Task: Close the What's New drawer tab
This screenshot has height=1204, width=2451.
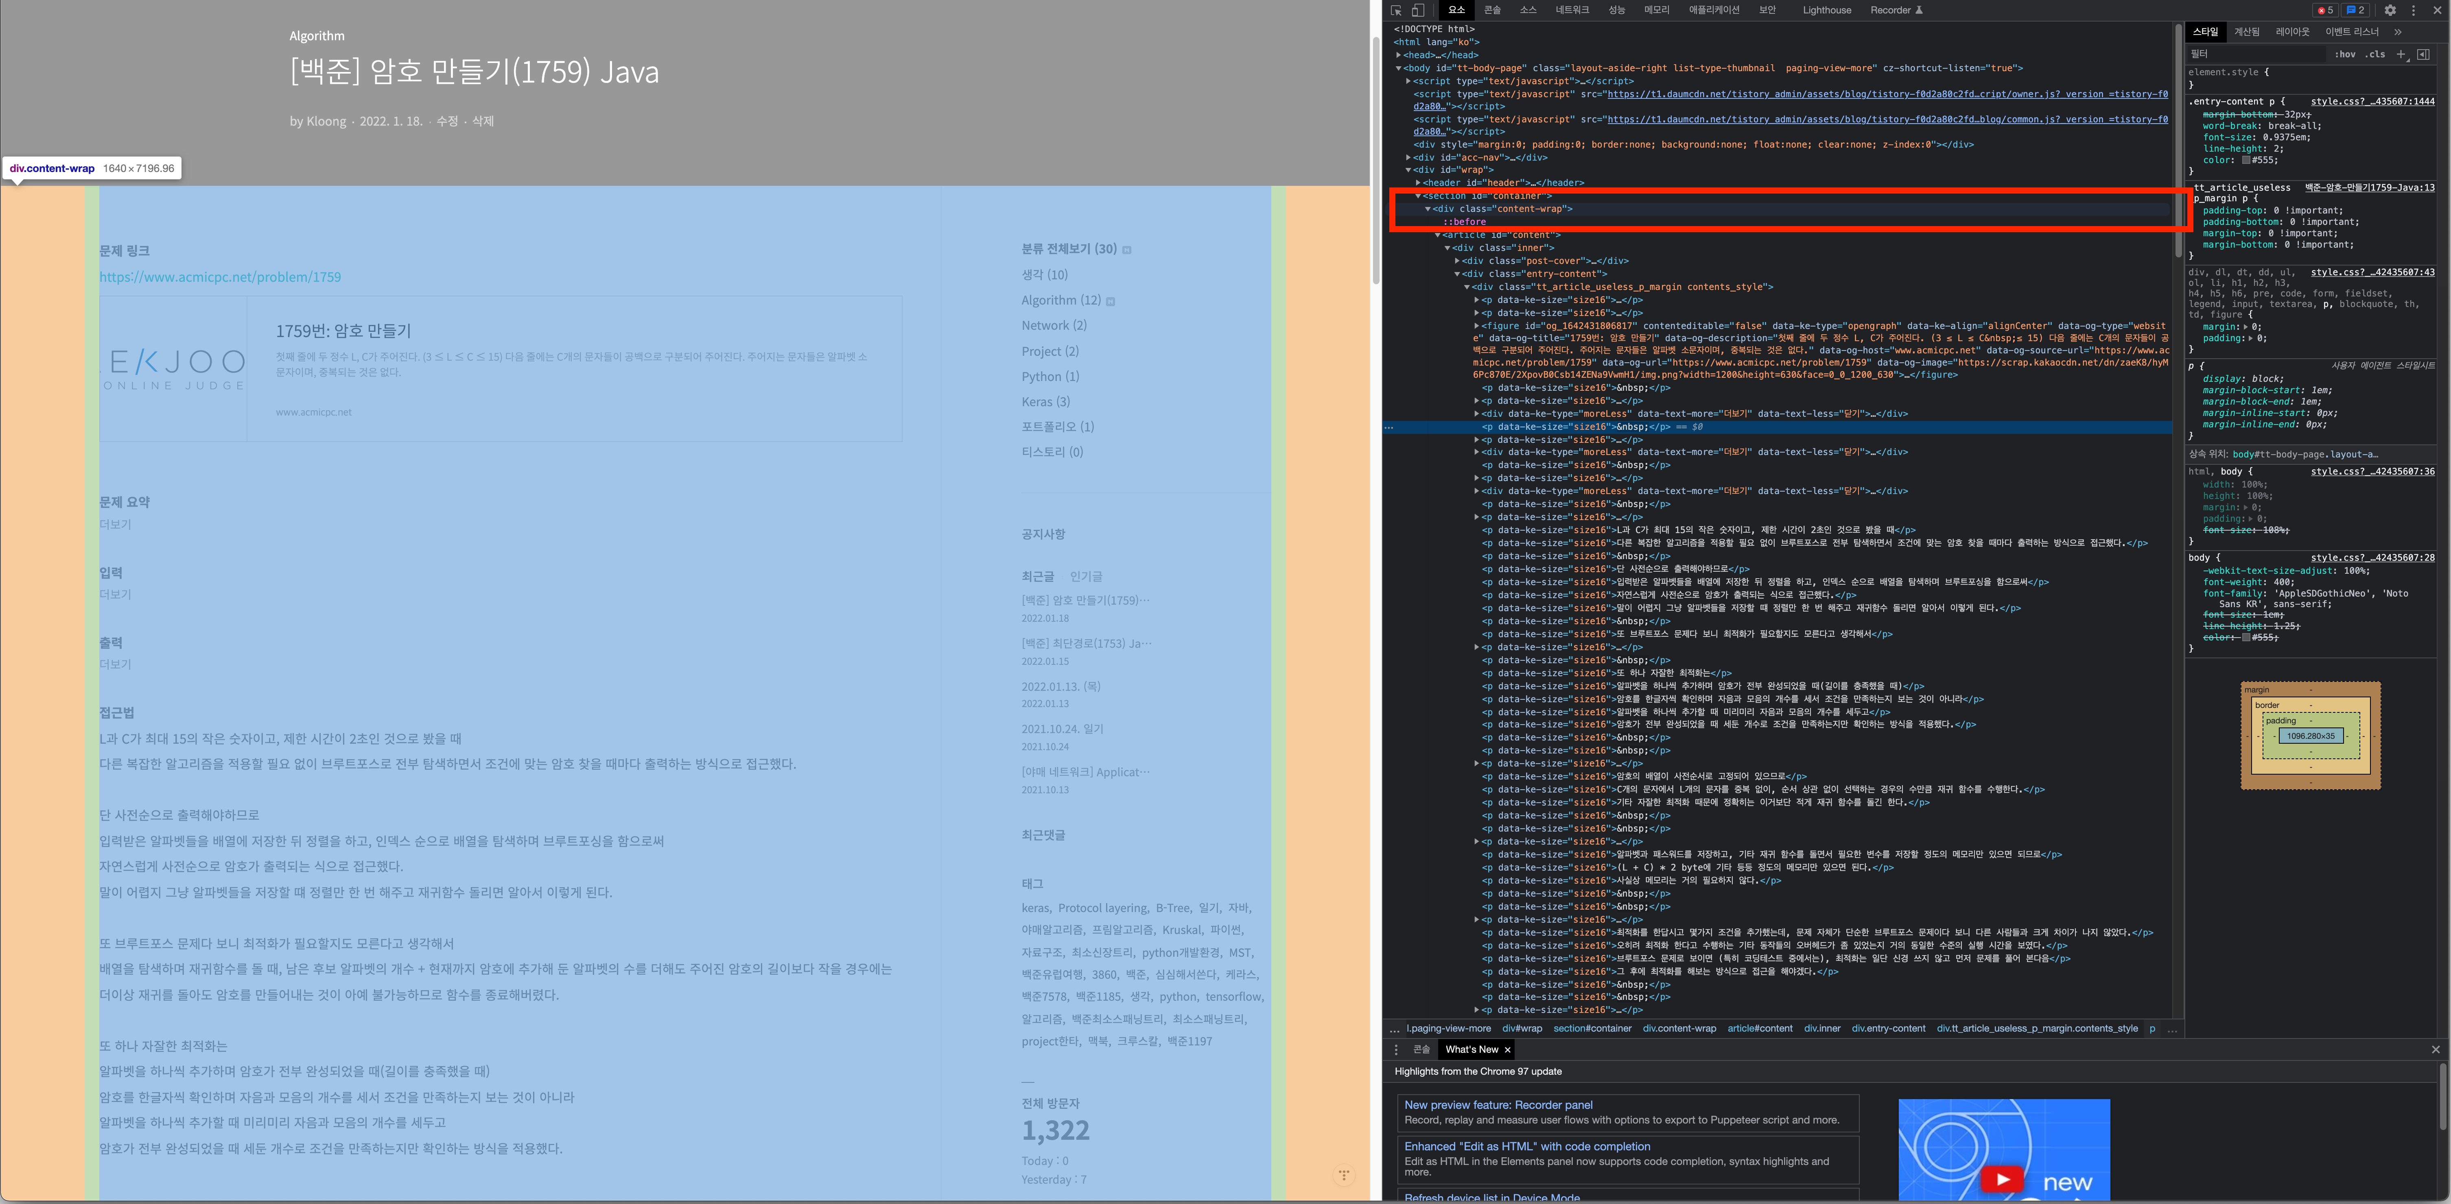Action: 1507,1050
